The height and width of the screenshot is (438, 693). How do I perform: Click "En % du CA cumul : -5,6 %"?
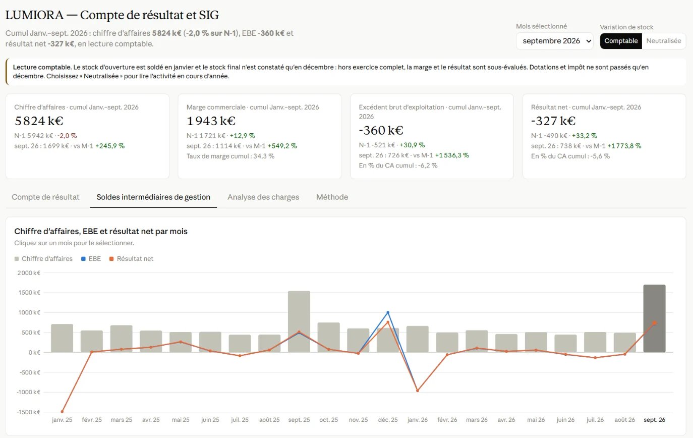pyautogui.click(x=570, y=156)
